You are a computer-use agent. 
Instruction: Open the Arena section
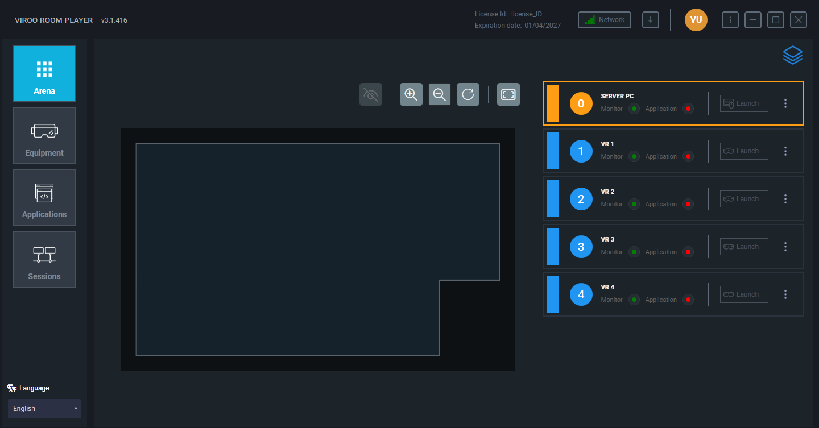point(44,74)
